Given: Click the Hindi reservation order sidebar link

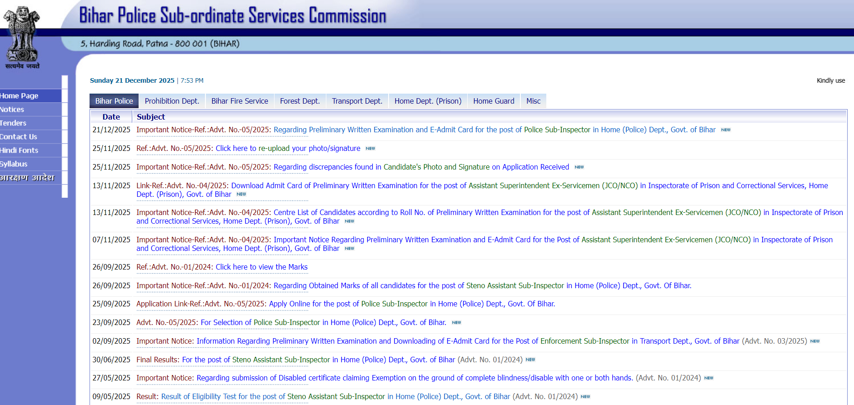Looking at the screenshot, I should point(27,178).
